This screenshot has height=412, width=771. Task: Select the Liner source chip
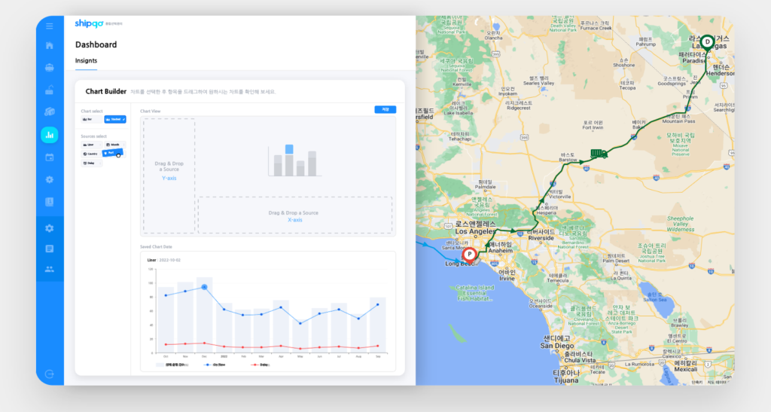coord(91,145)
